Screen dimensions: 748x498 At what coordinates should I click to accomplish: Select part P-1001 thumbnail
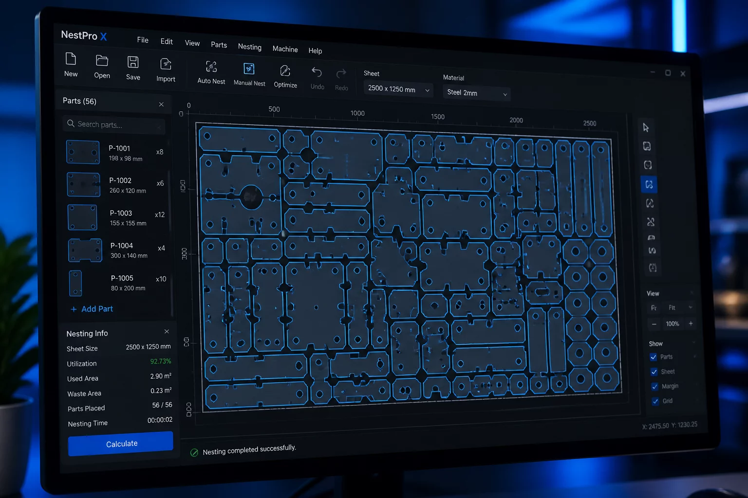83,152
